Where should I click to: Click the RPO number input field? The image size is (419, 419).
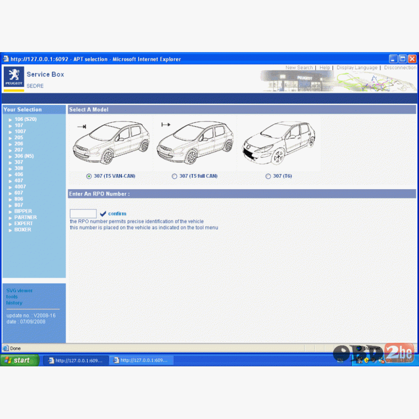point(83,213)
